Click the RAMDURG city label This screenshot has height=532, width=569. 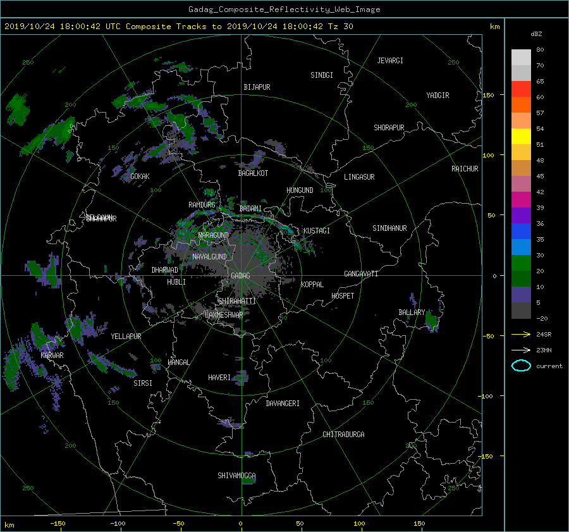202,205
